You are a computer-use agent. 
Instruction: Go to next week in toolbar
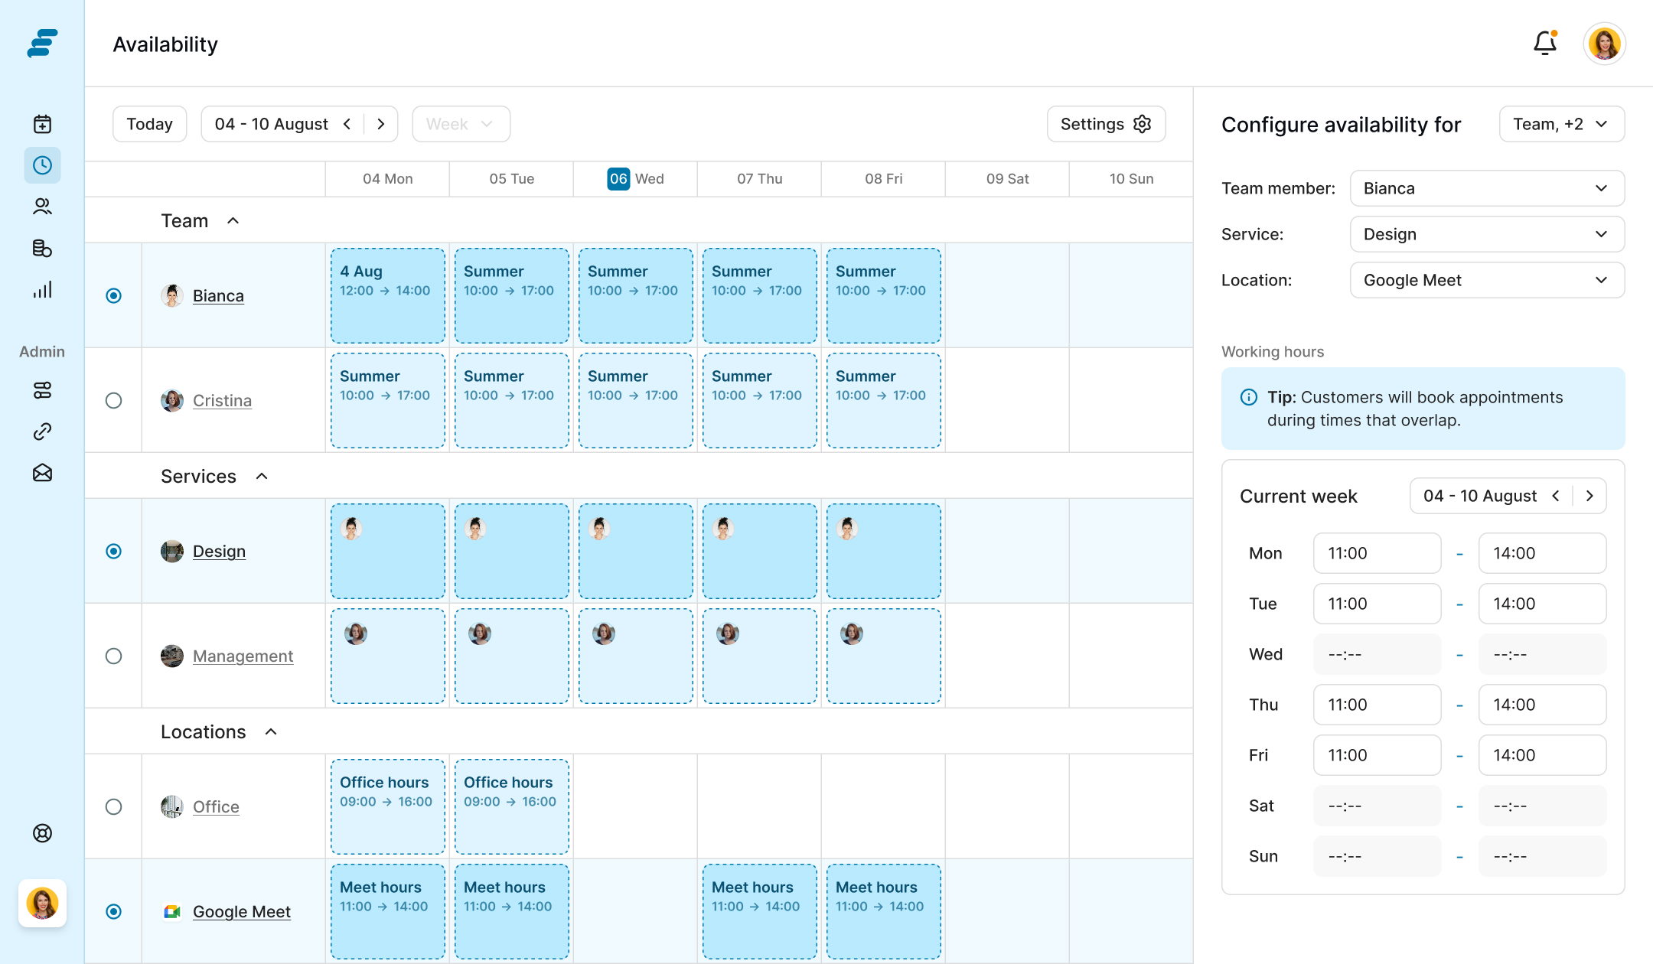tap(381, 124)
